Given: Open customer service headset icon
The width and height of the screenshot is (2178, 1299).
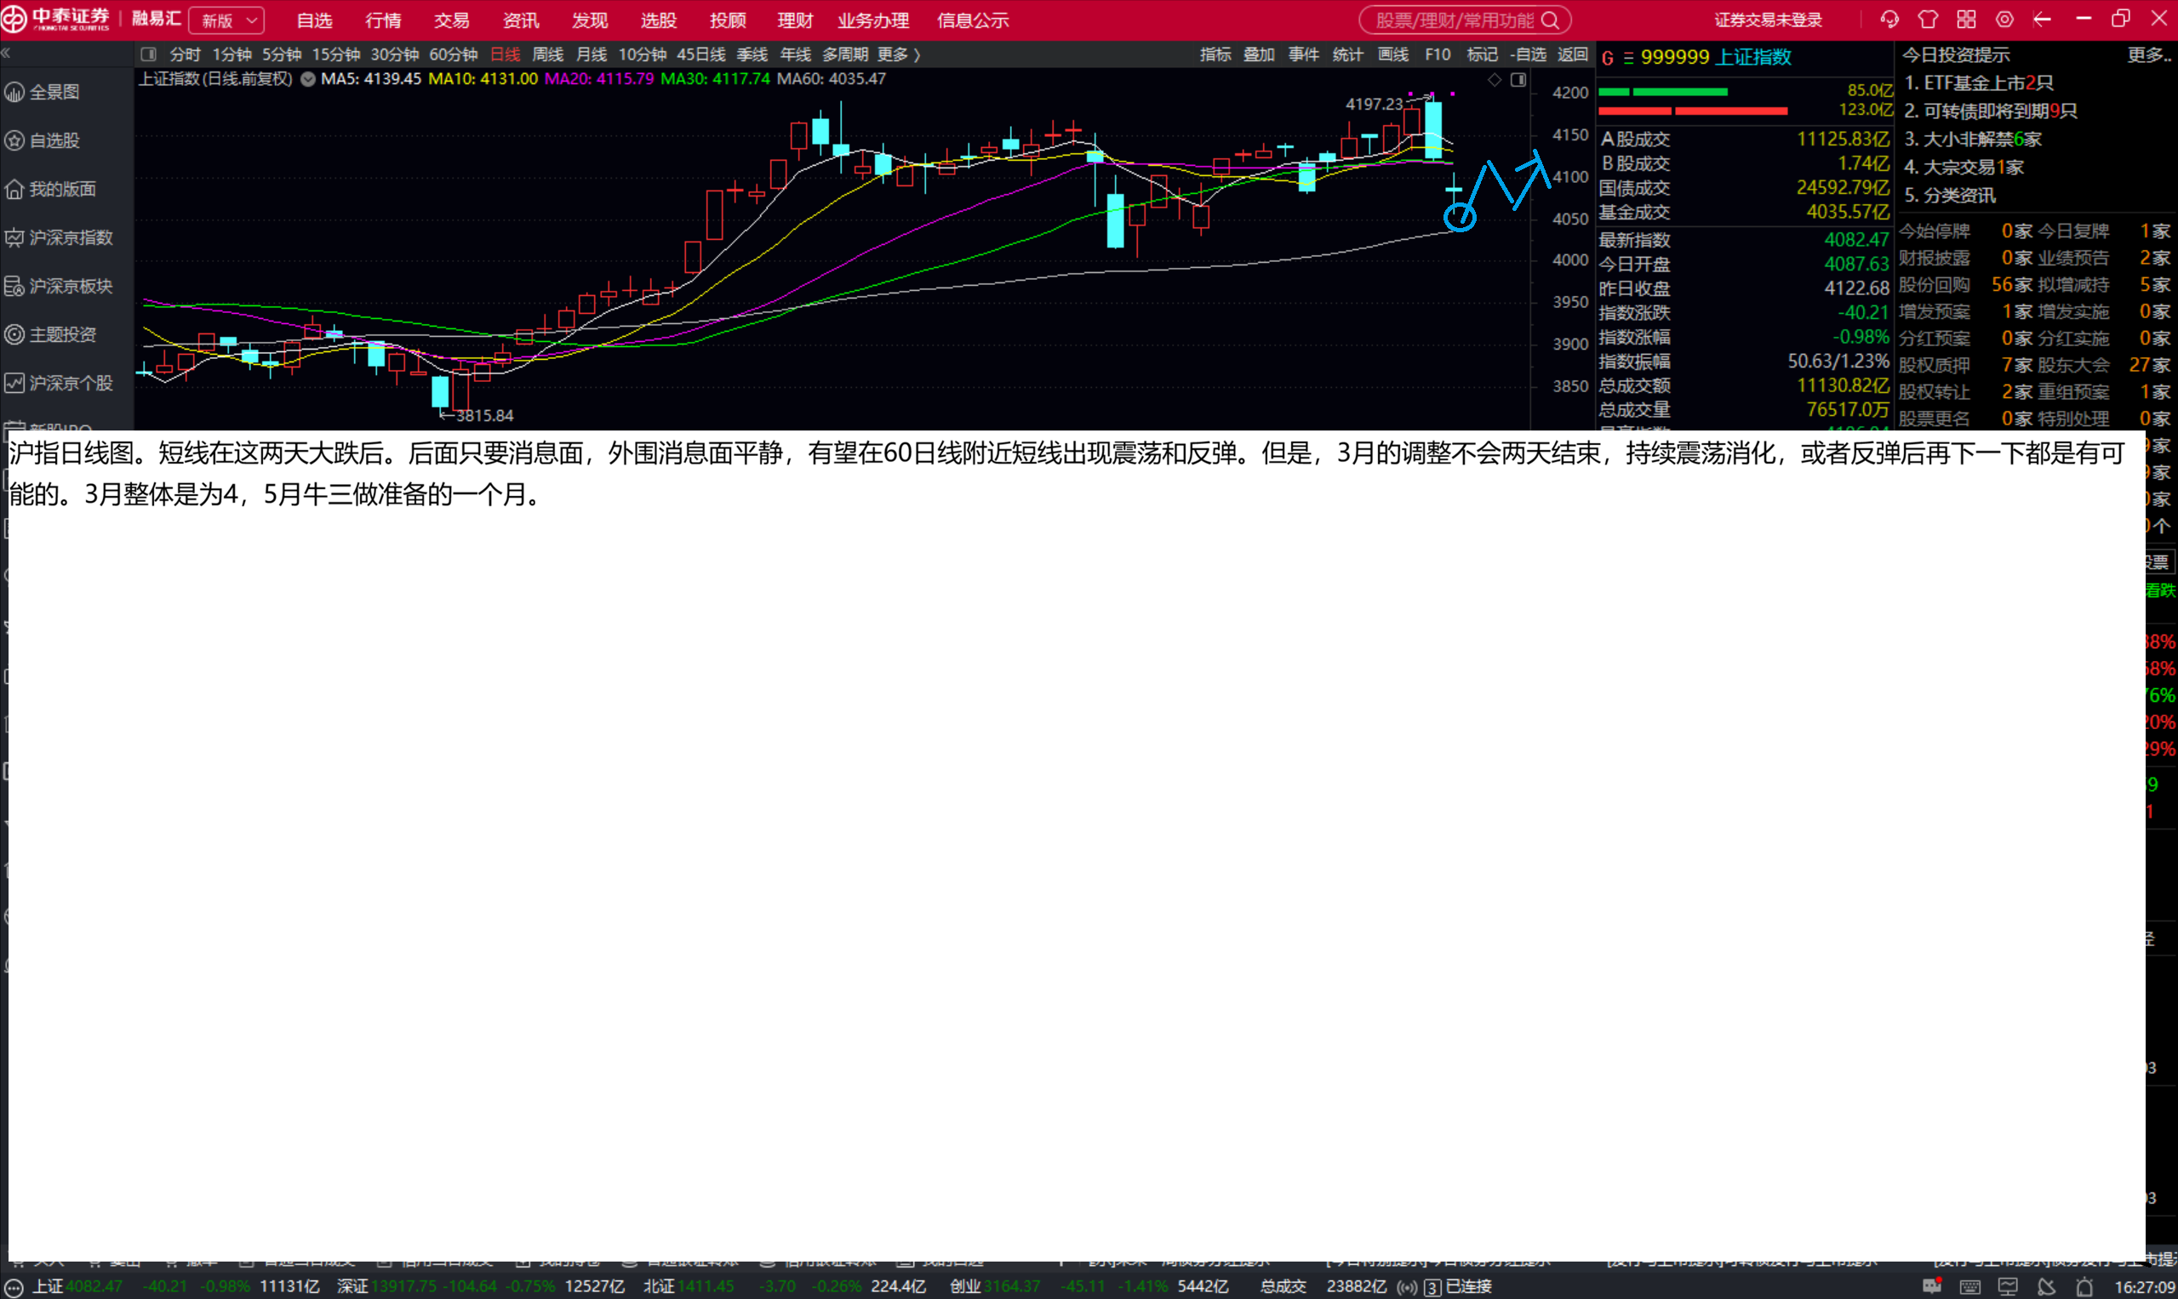Looking at the screenshot, I should pos(1889,20).
